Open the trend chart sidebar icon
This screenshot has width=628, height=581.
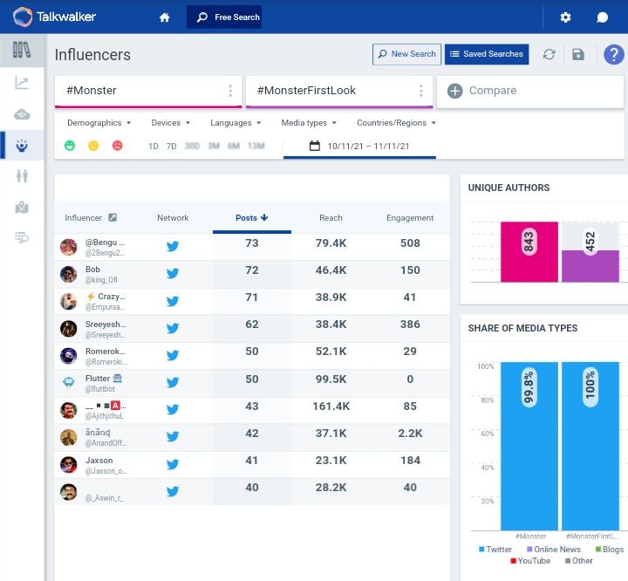[x=22, y=83]
